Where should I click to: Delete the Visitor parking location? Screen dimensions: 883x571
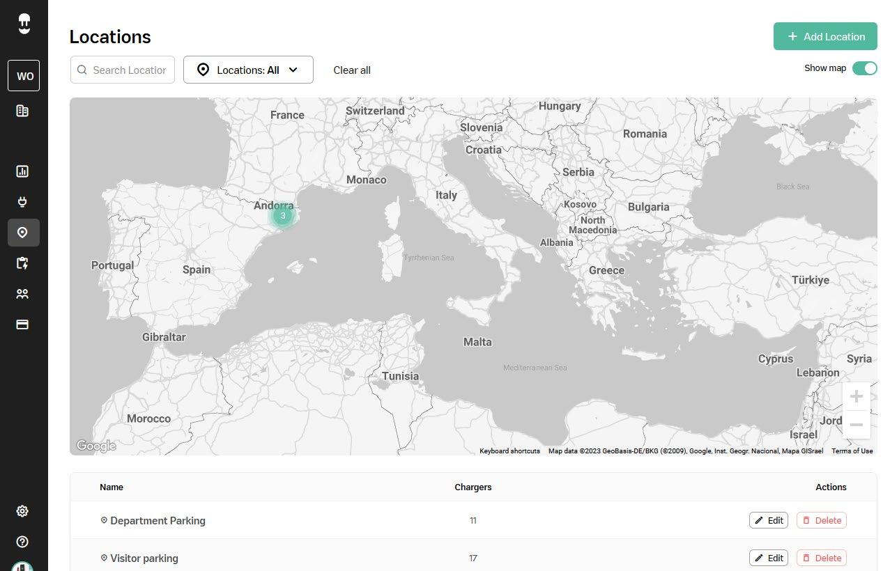coord(821,558)
